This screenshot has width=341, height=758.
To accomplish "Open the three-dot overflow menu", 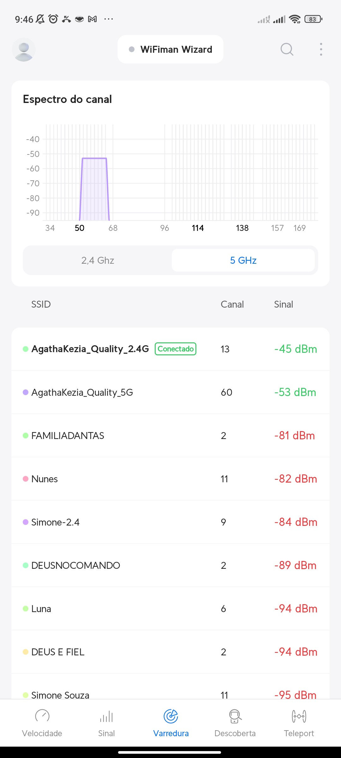I will [x=321, y=50].
